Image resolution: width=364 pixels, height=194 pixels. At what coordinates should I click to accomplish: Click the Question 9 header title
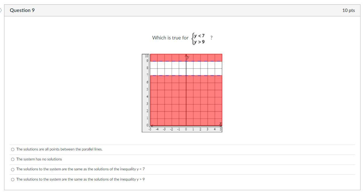coord(22,10)
